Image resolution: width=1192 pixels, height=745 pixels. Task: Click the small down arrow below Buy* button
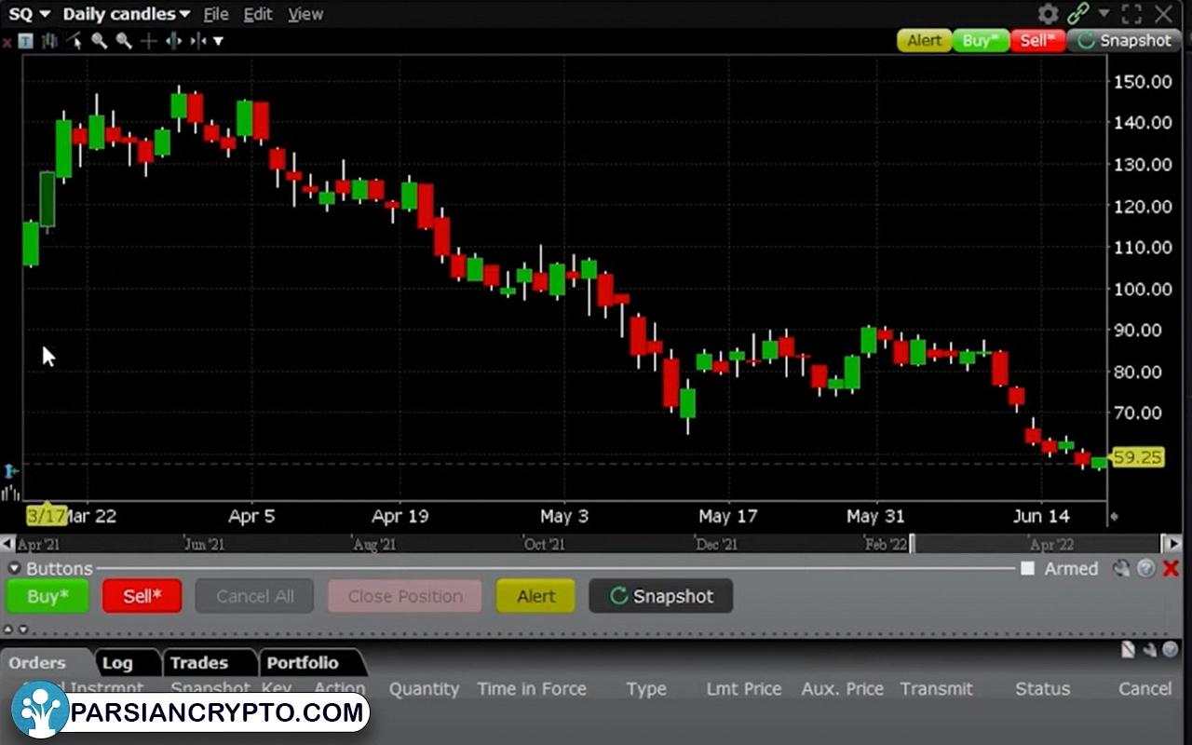(23, 630)
